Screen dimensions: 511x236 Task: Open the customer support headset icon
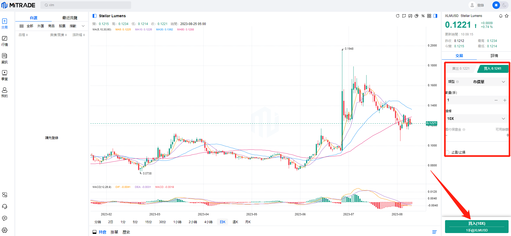[5, 206]
